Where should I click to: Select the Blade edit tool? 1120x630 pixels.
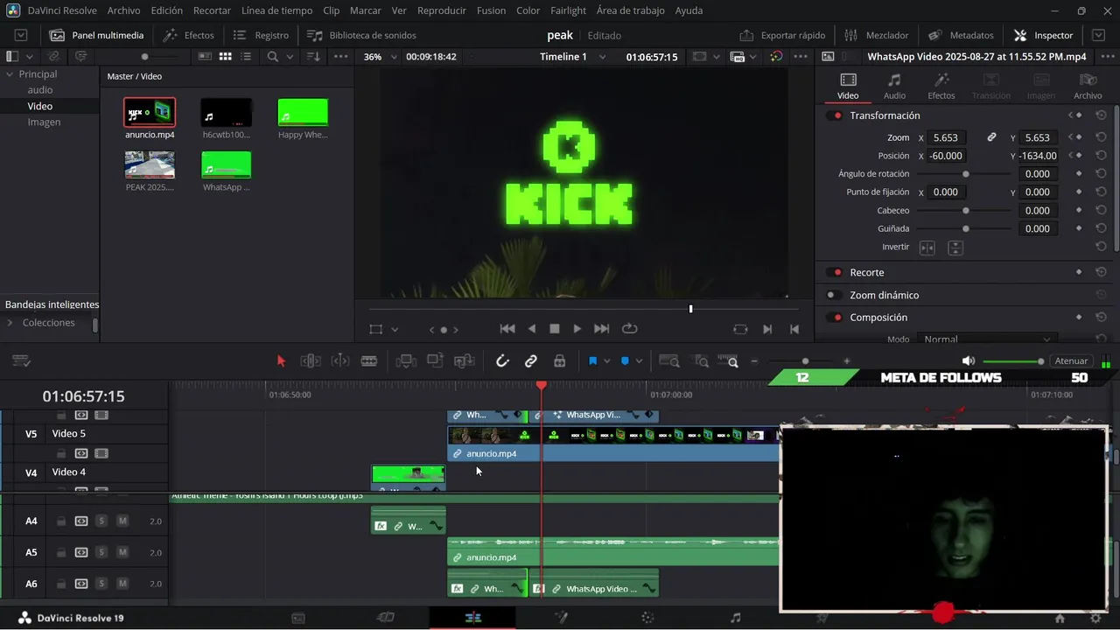pos(369,361)
